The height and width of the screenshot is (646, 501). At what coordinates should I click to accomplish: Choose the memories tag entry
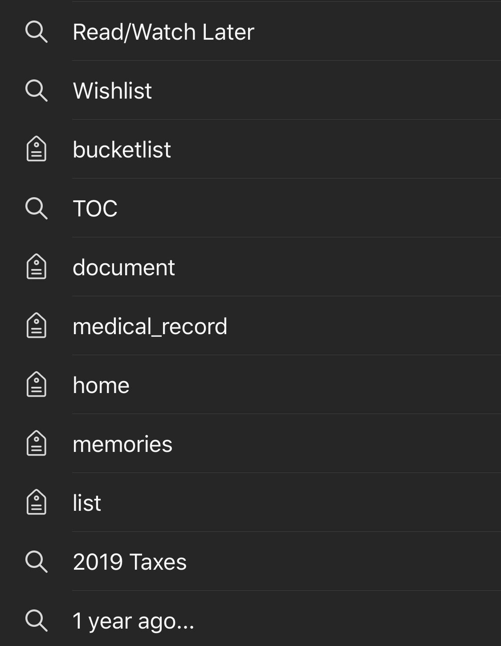coord(122,444)
